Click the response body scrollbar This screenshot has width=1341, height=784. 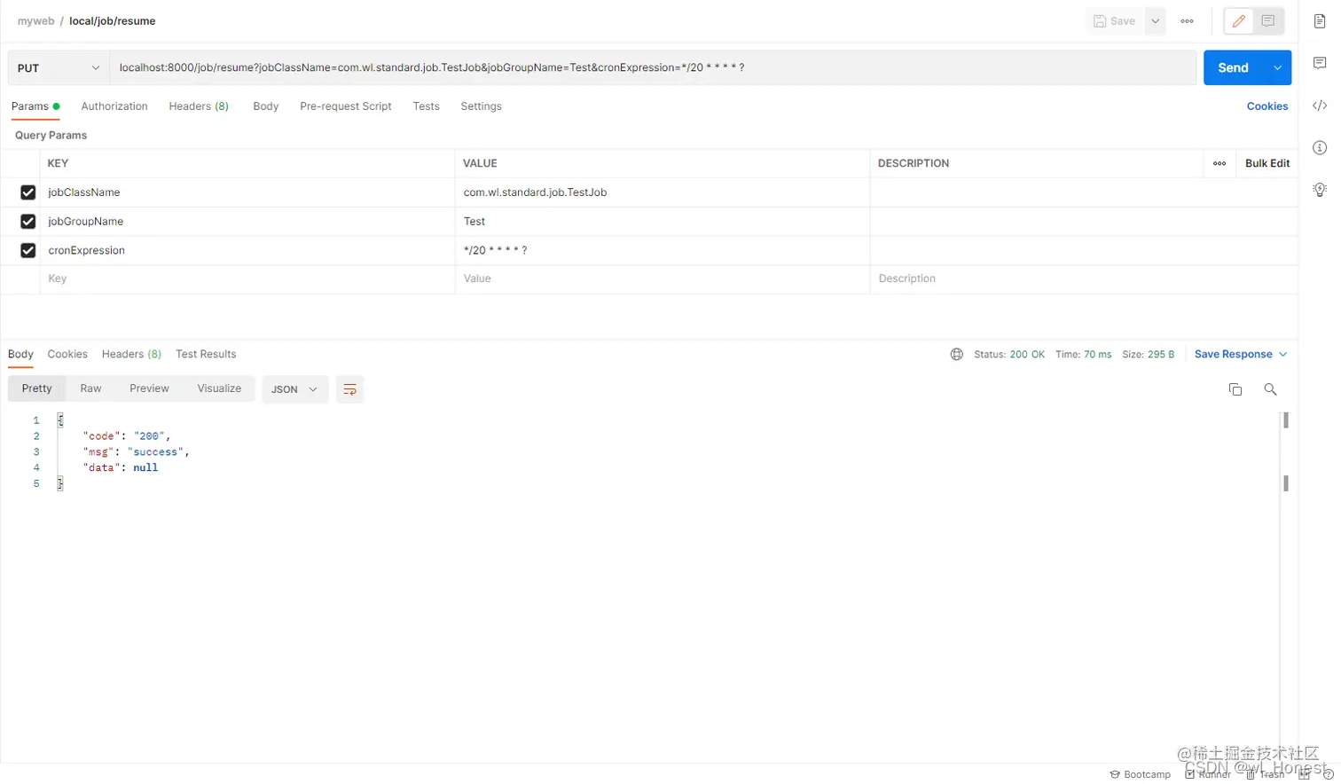tap(1285, 451)
